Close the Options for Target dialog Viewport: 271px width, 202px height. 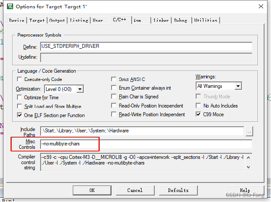261,7
